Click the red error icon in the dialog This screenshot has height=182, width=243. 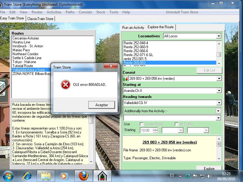[65, 85]
